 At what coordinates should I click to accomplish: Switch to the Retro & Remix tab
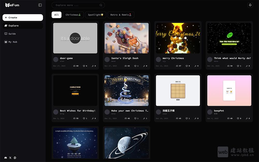[121, 15]
